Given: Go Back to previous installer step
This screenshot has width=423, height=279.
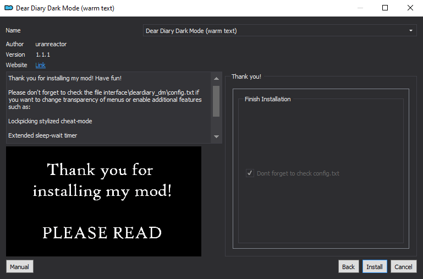Looking at the screenshot, I should point(348,266).
